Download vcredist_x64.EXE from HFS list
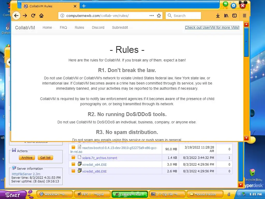 [94, 165]
